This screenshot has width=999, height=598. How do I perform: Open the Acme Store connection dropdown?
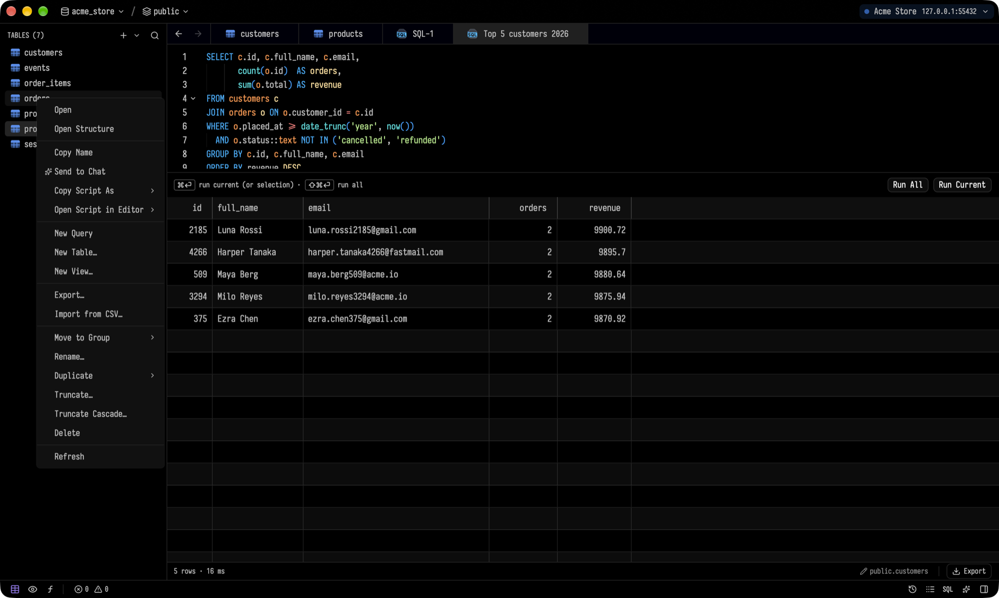click(x=926, y=11)
